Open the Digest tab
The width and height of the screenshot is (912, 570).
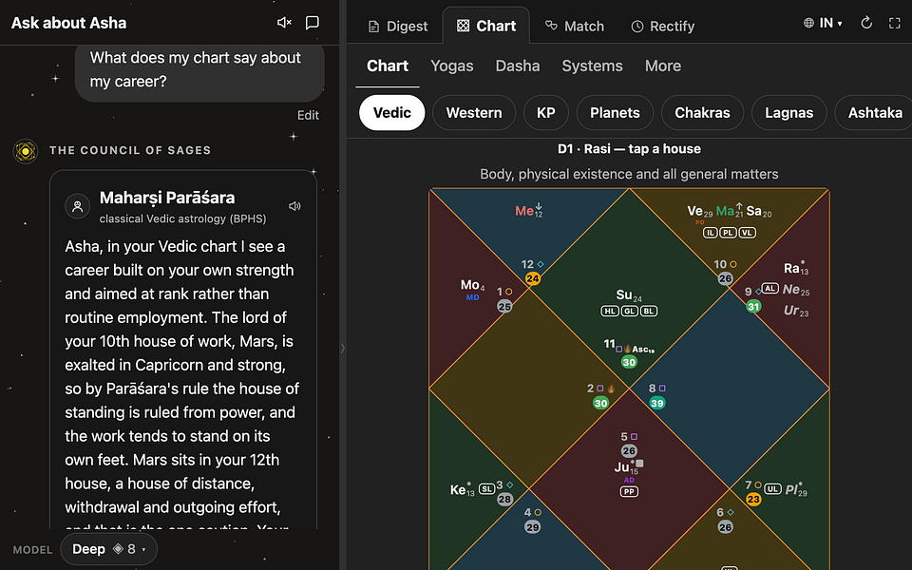coord(398,27)
